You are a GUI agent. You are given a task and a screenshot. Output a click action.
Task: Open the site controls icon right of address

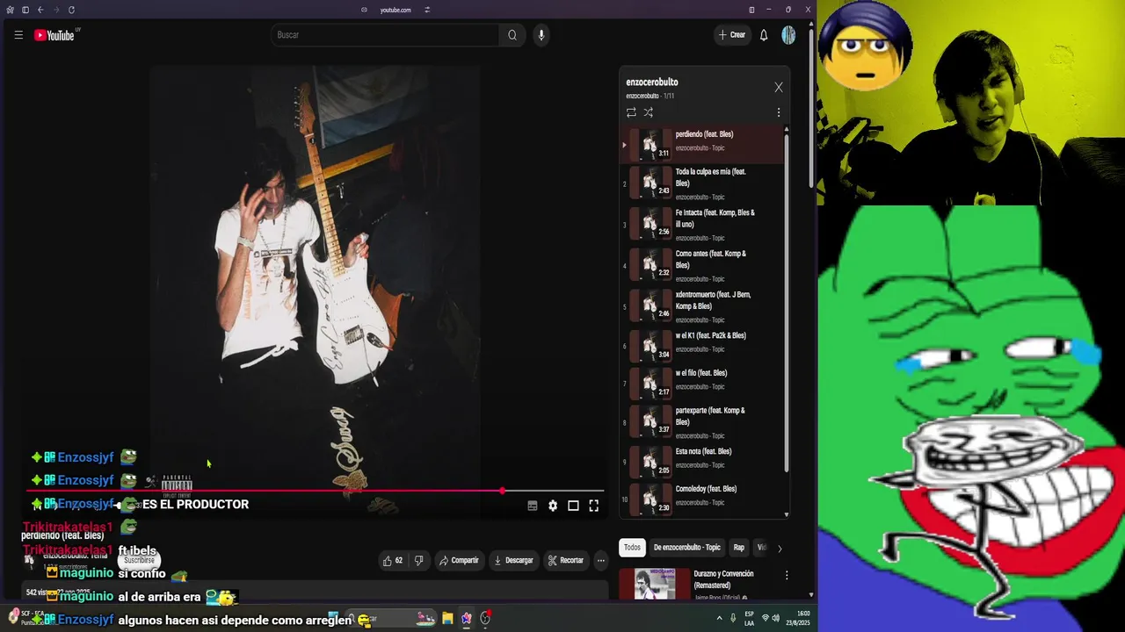pos(427,10)
